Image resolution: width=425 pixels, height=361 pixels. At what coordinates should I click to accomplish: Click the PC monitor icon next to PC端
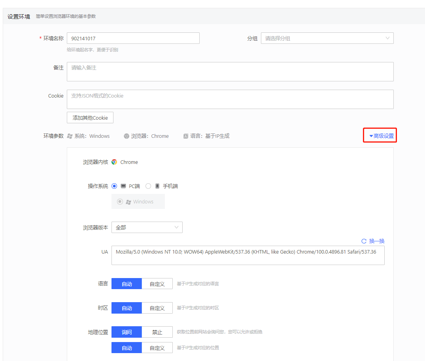pos(124,186)
